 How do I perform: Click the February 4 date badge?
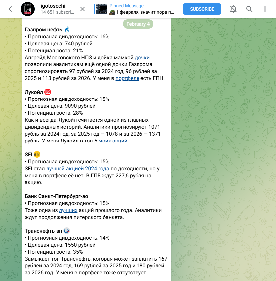[138, 24]
